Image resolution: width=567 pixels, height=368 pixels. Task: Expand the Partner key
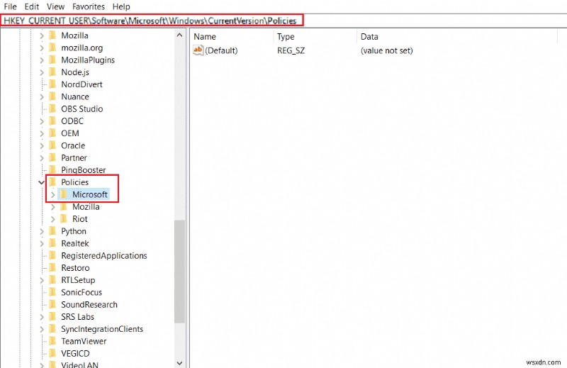[x=42, y=158]
